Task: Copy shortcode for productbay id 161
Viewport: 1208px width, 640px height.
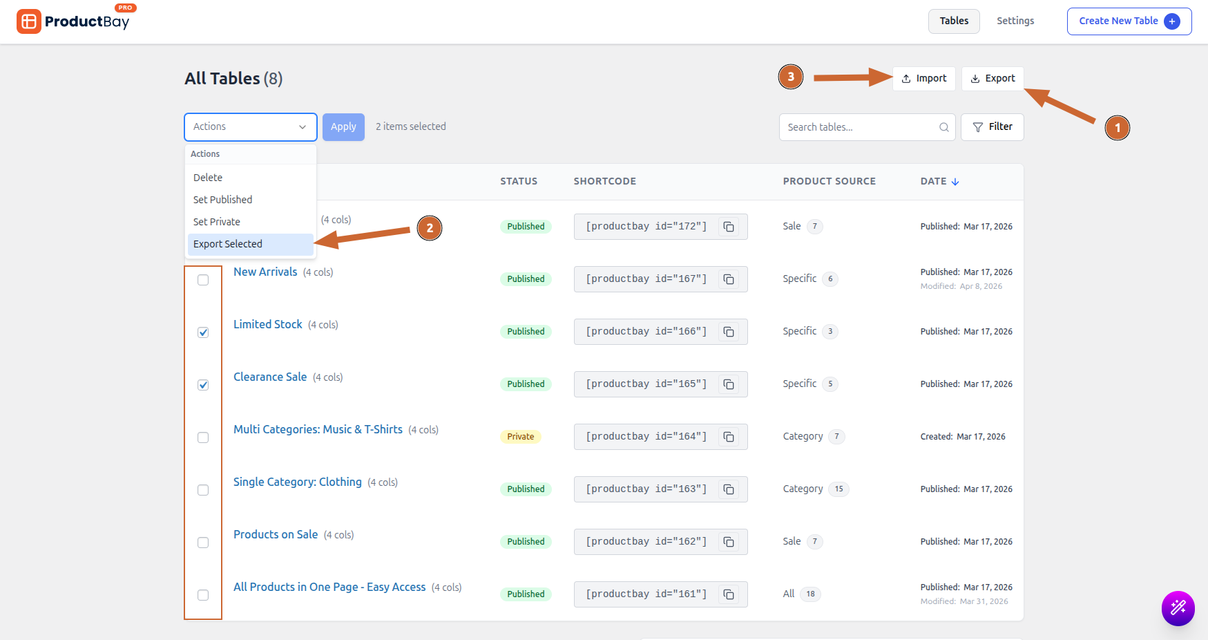Action: tap(728, 594)
